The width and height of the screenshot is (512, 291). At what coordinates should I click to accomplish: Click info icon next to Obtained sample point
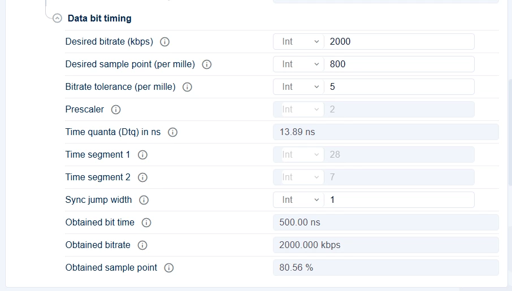pos(169,268)
